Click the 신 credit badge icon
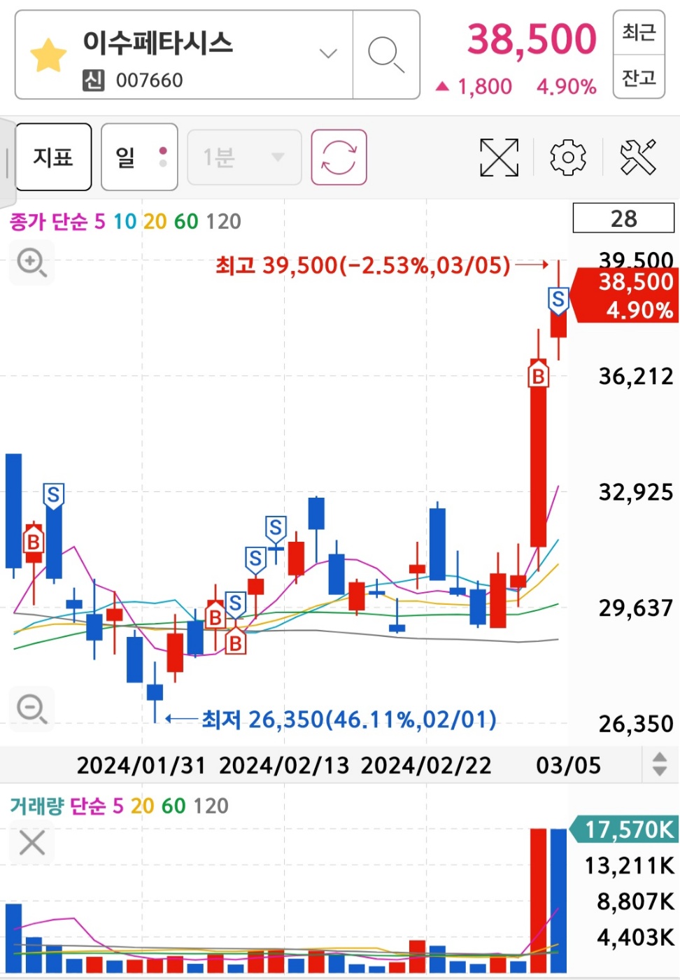The image size is (680, 980). coord(94,80)
